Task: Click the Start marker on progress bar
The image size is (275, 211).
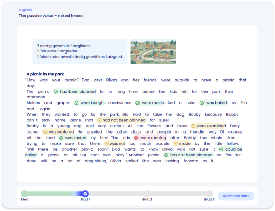Action: pos(25,194)
